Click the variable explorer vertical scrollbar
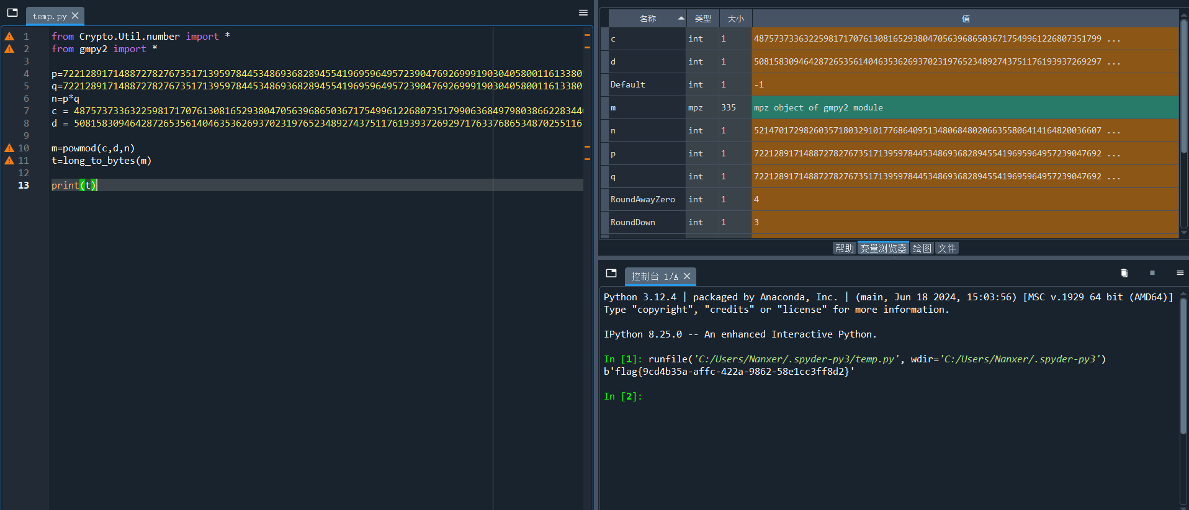 pyautogui.click(x=1183, y=87)
